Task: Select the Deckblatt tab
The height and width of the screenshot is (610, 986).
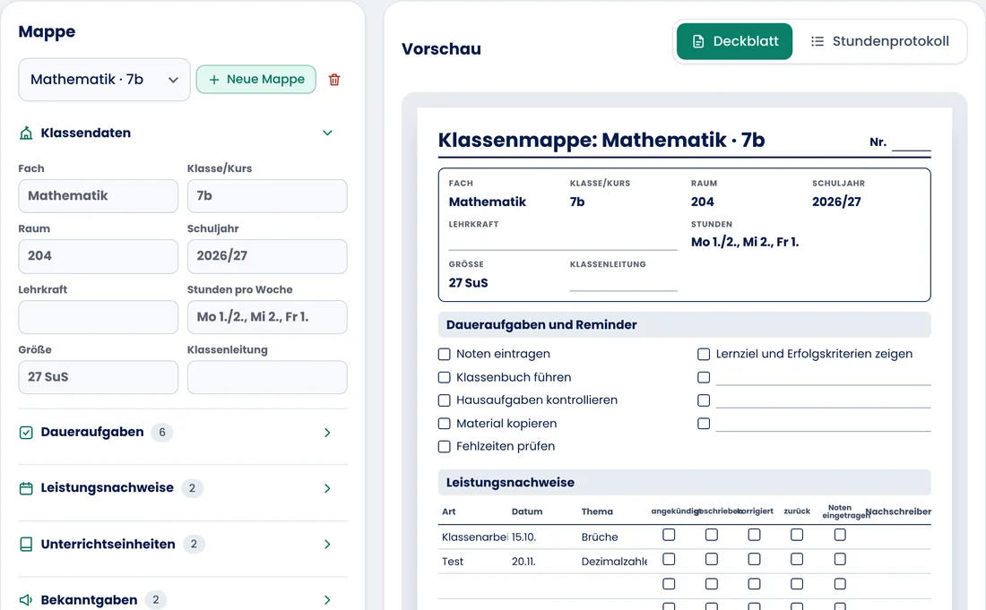Action: [x=734, y=41]
